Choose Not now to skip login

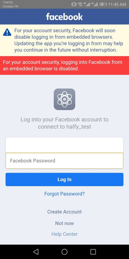click(64, 223)
